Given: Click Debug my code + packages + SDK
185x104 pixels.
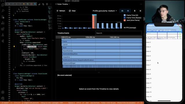Looking at the screenshot, I should point(52,103).
